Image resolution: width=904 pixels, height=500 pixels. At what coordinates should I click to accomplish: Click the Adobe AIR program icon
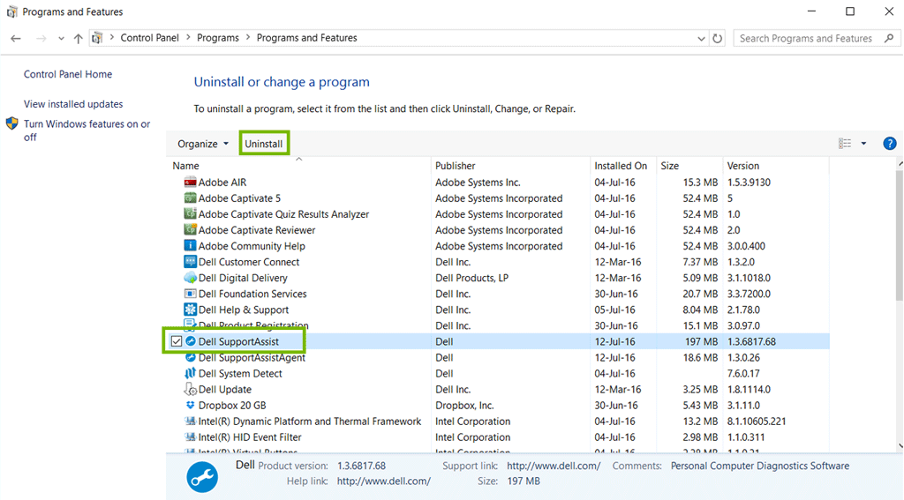click(190, 182)
